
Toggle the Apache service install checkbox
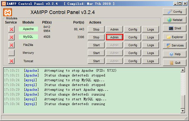[12, 29]
